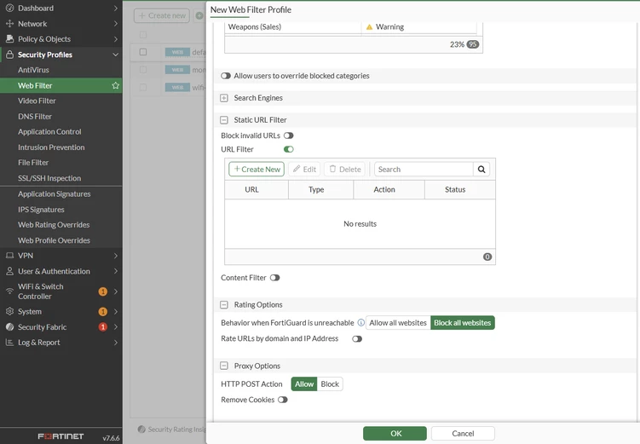
Task: Toggle Rate URLs by domain and IP Address
Action: (357, 338)
